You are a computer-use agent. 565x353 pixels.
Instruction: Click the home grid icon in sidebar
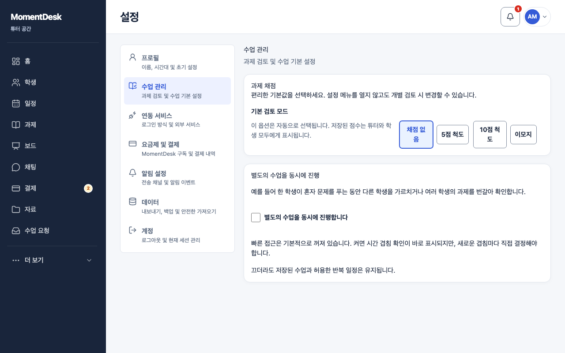click(x=16, y=61)
